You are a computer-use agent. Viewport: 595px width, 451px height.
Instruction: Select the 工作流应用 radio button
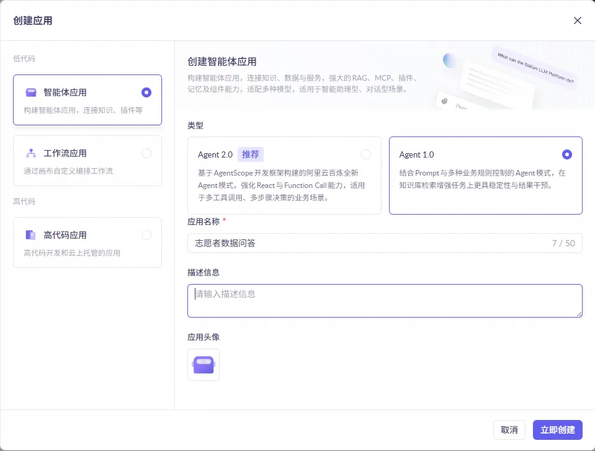[146, 153]
